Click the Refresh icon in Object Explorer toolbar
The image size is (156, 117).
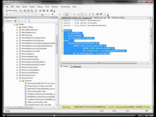click(x=29, y=21)
